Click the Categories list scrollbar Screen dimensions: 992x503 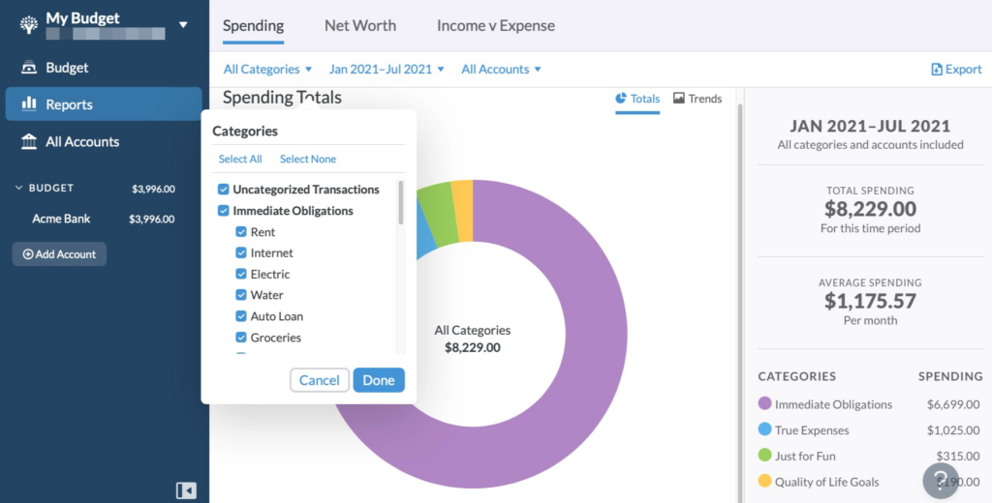[x=400, y=202]
